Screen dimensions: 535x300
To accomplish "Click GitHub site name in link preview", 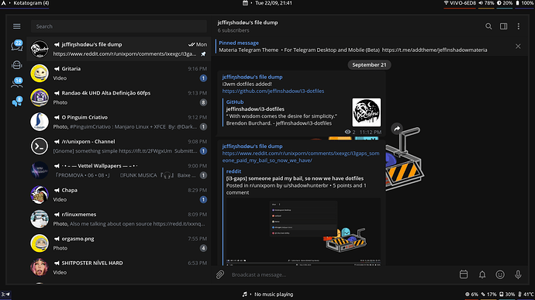I will pos(235,102).
